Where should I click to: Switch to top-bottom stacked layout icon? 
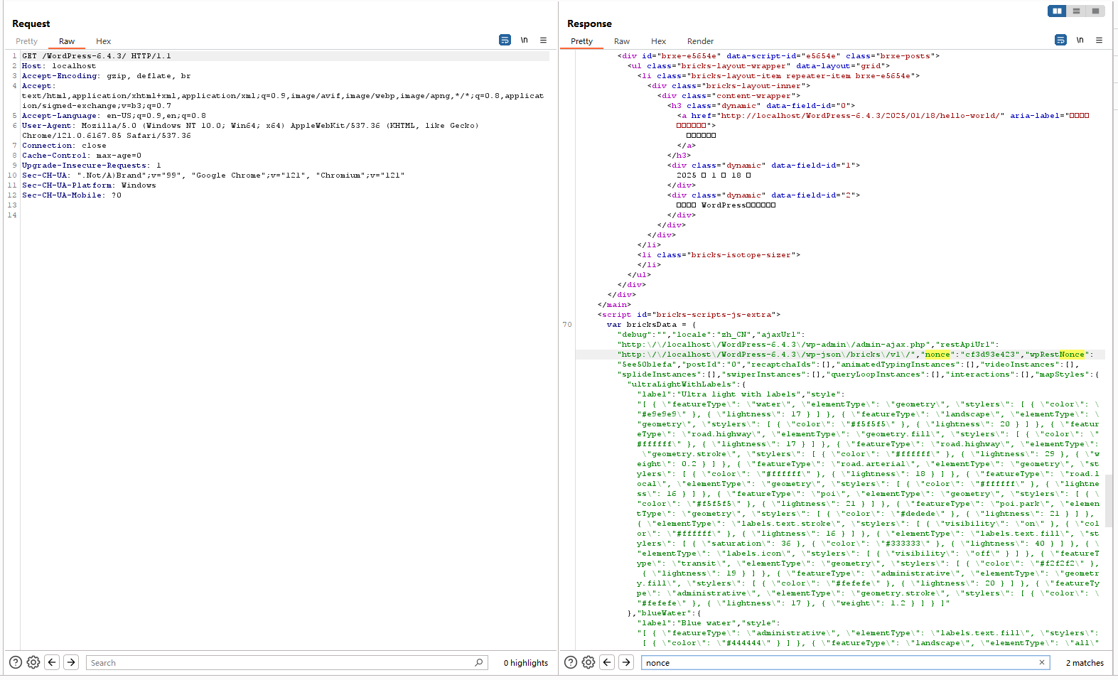pyautogui.click(x=1076, y=11)
